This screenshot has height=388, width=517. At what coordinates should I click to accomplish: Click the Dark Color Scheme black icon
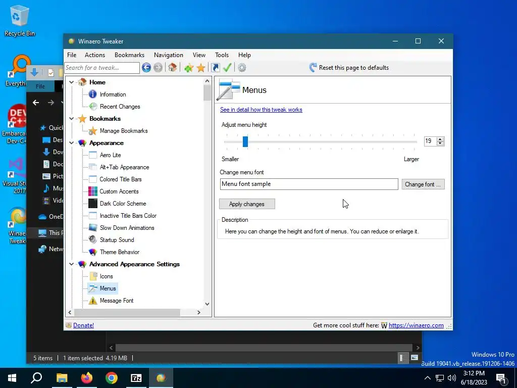93,204
